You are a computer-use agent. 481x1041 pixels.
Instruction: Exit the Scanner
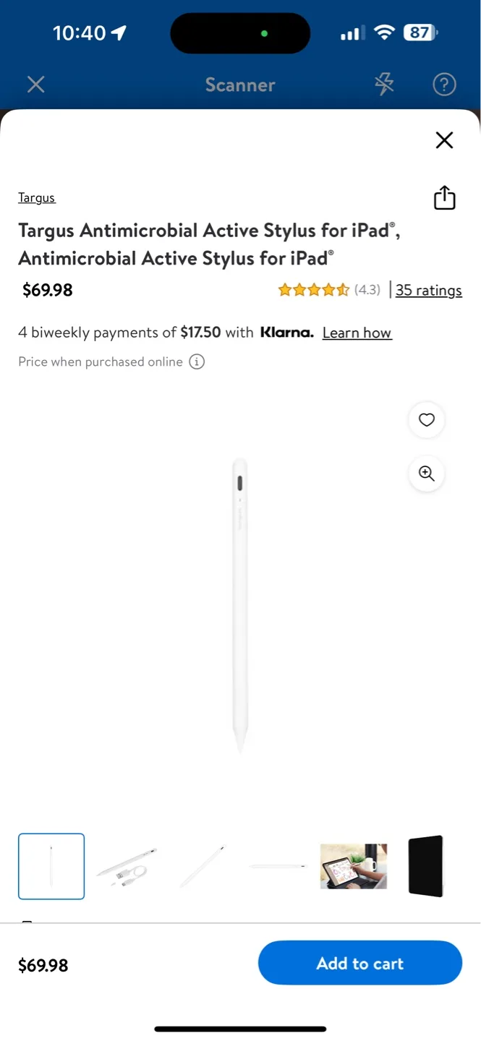35,85
